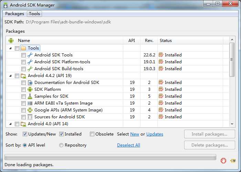Viewport: 241px width, 172px height.
Task: Select the Repository sort radio button
Action: click(61, 145)
